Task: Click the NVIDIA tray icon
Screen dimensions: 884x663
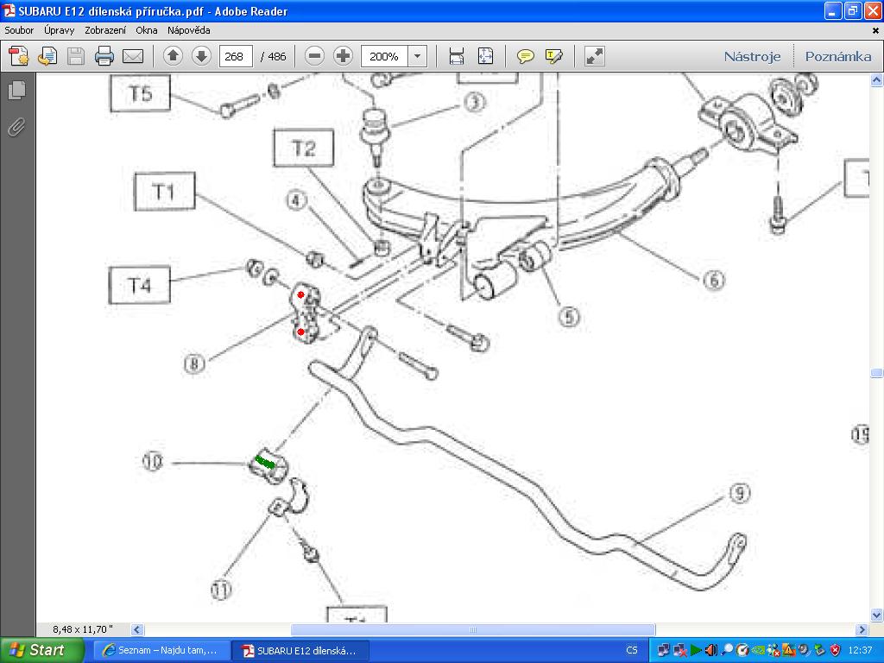Action: [x=758, y=650]
